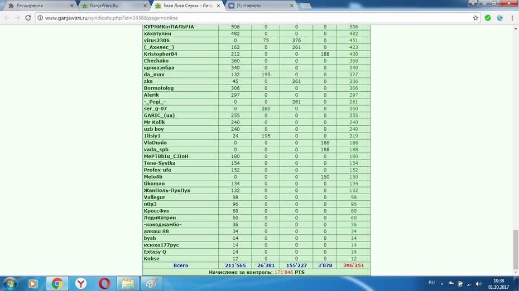Image resolution: width=519 pixels, height=291 pixels.
Task: Click the name Mr Kolik
Action: point(154,122)
